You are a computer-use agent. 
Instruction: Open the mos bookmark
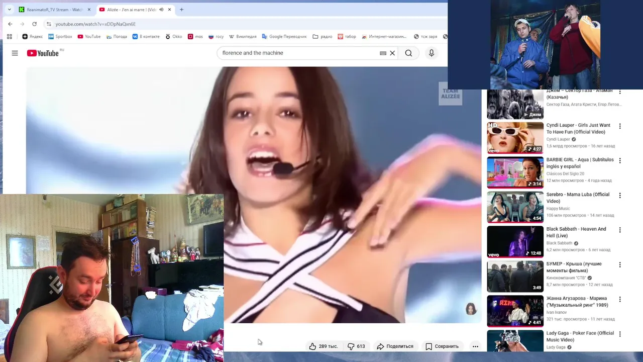[x=195, y=36]
